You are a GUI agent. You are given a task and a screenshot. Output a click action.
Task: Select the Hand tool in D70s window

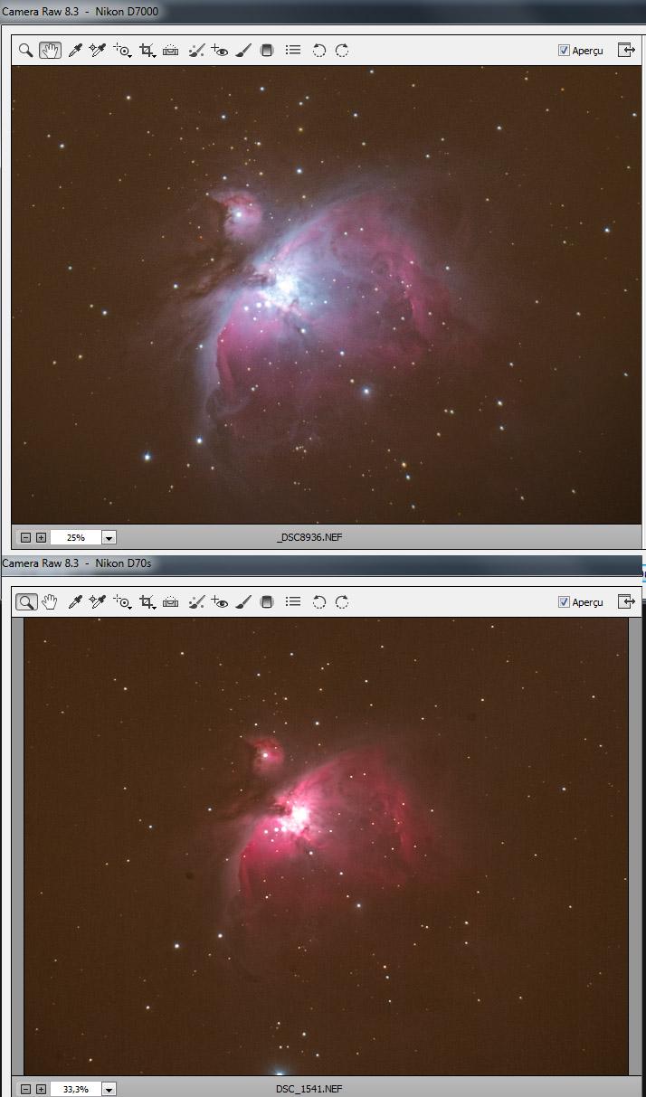tap(50, 601)
